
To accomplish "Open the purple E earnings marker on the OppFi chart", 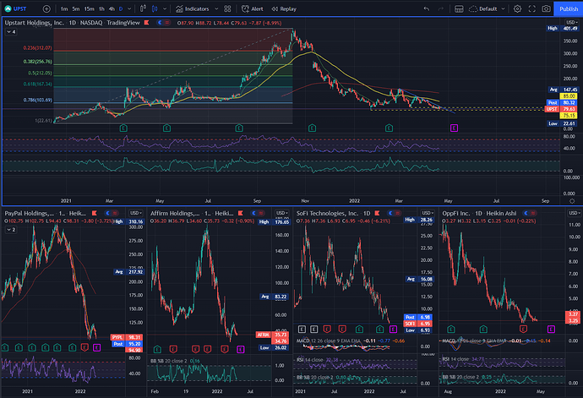I will coord(551,330).
